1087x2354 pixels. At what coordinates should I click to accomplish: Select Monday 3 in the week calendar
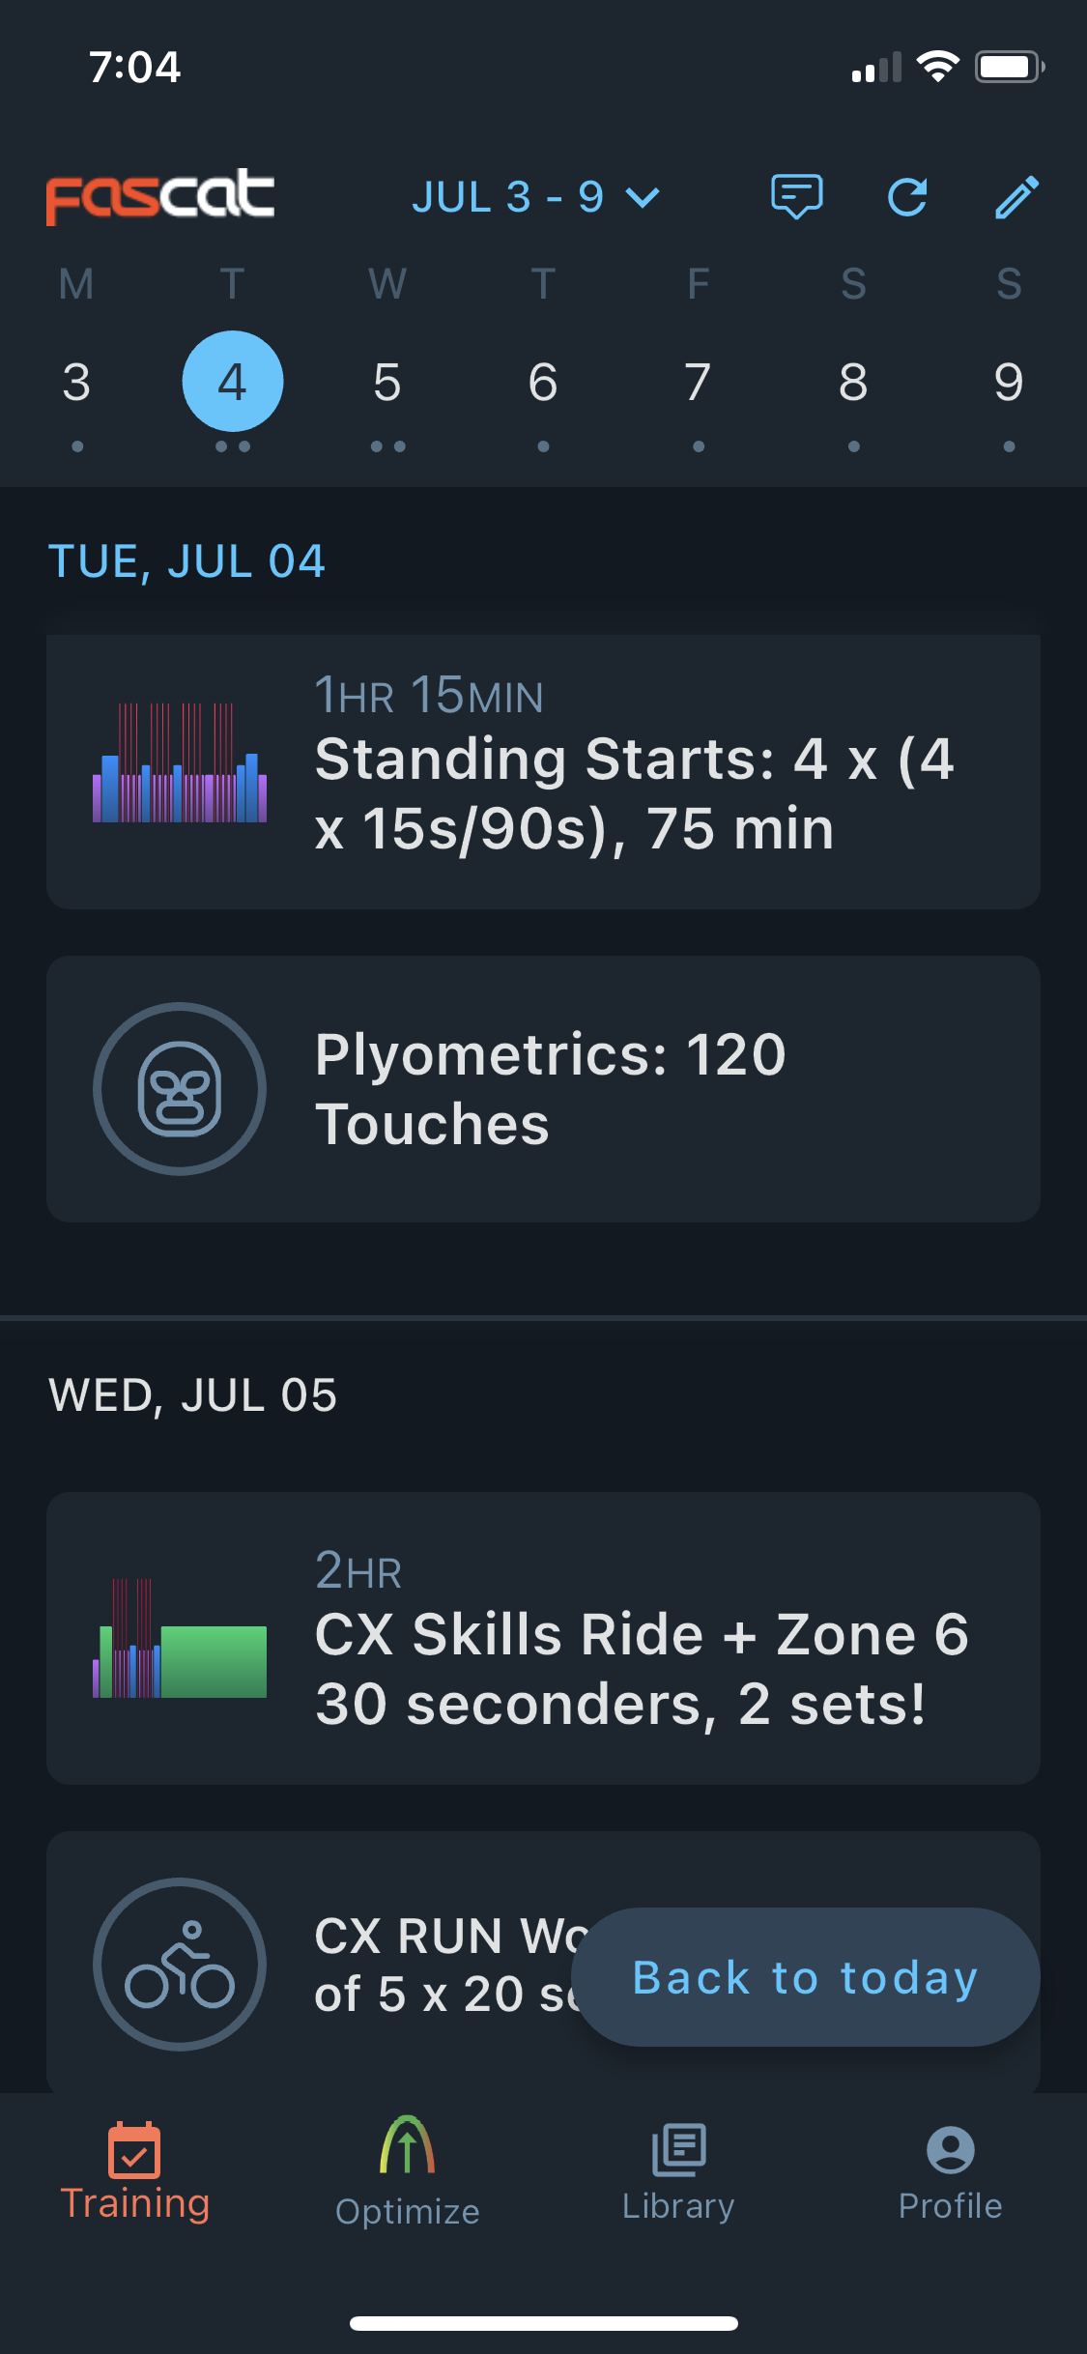(76, 383)
